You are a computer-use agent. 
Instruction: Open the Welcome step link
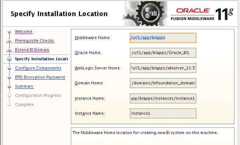23,31
